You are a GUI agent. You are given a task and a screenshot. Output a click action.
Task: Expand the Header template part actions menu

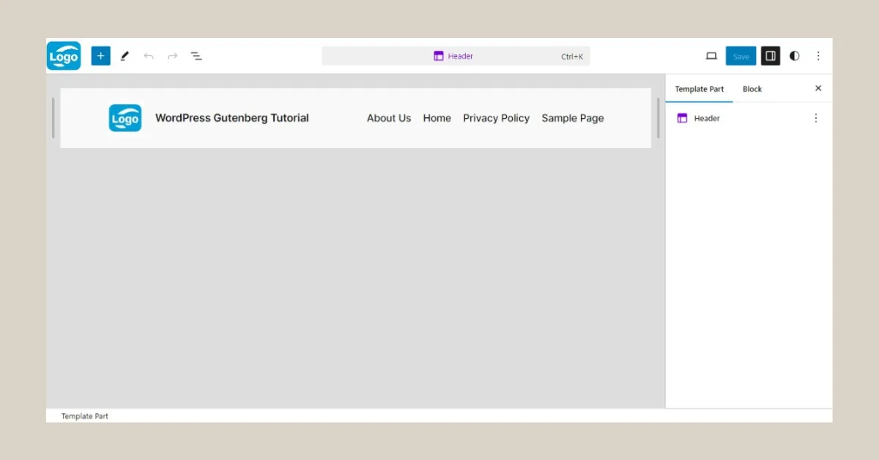point(816,118)
